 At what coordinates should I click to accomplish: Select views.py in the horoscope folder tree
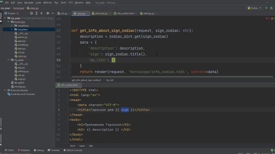[21, 56]
